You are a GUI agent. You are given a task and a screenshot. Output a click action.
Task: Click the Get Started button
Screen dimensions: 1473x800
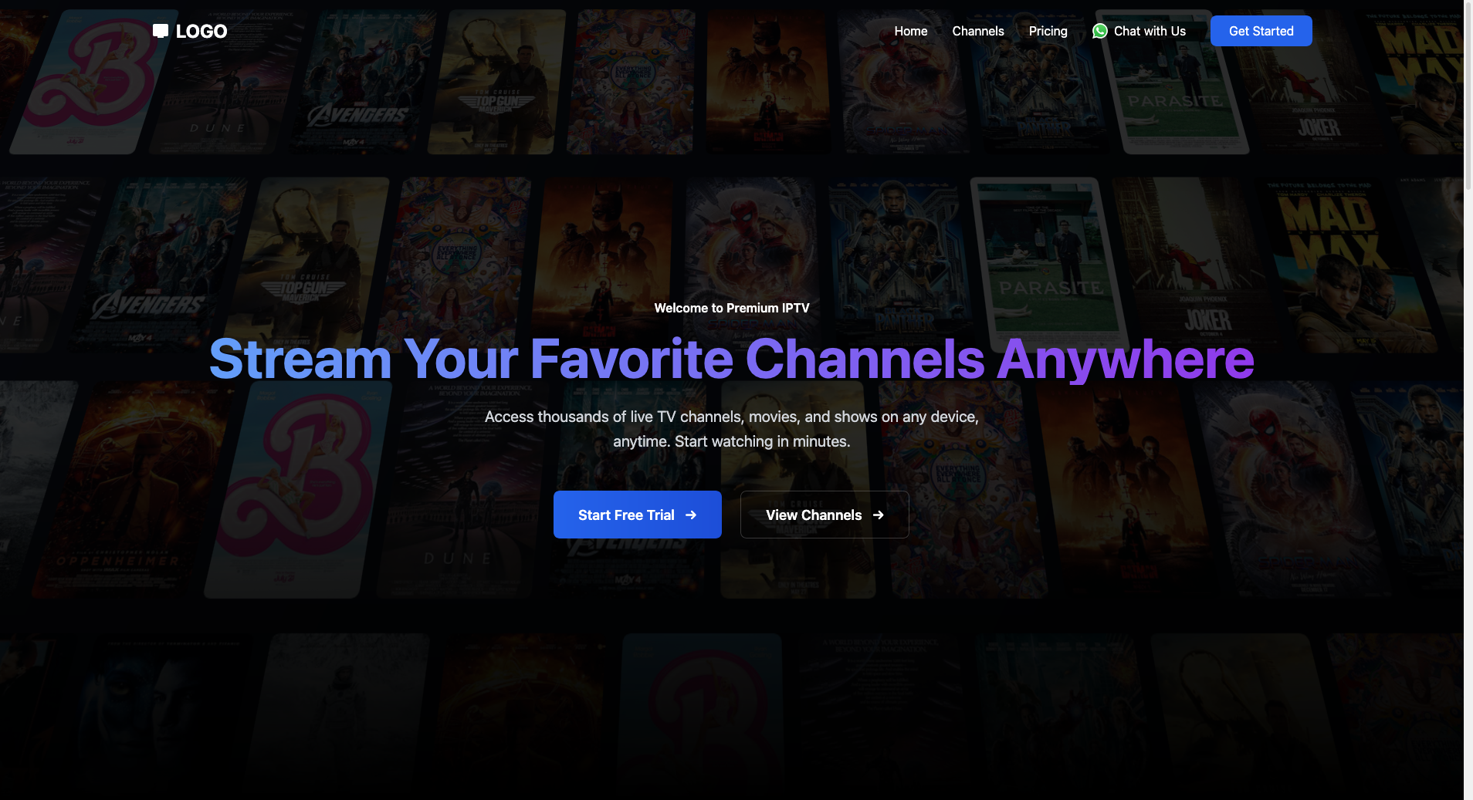(x=1261, y=31)
